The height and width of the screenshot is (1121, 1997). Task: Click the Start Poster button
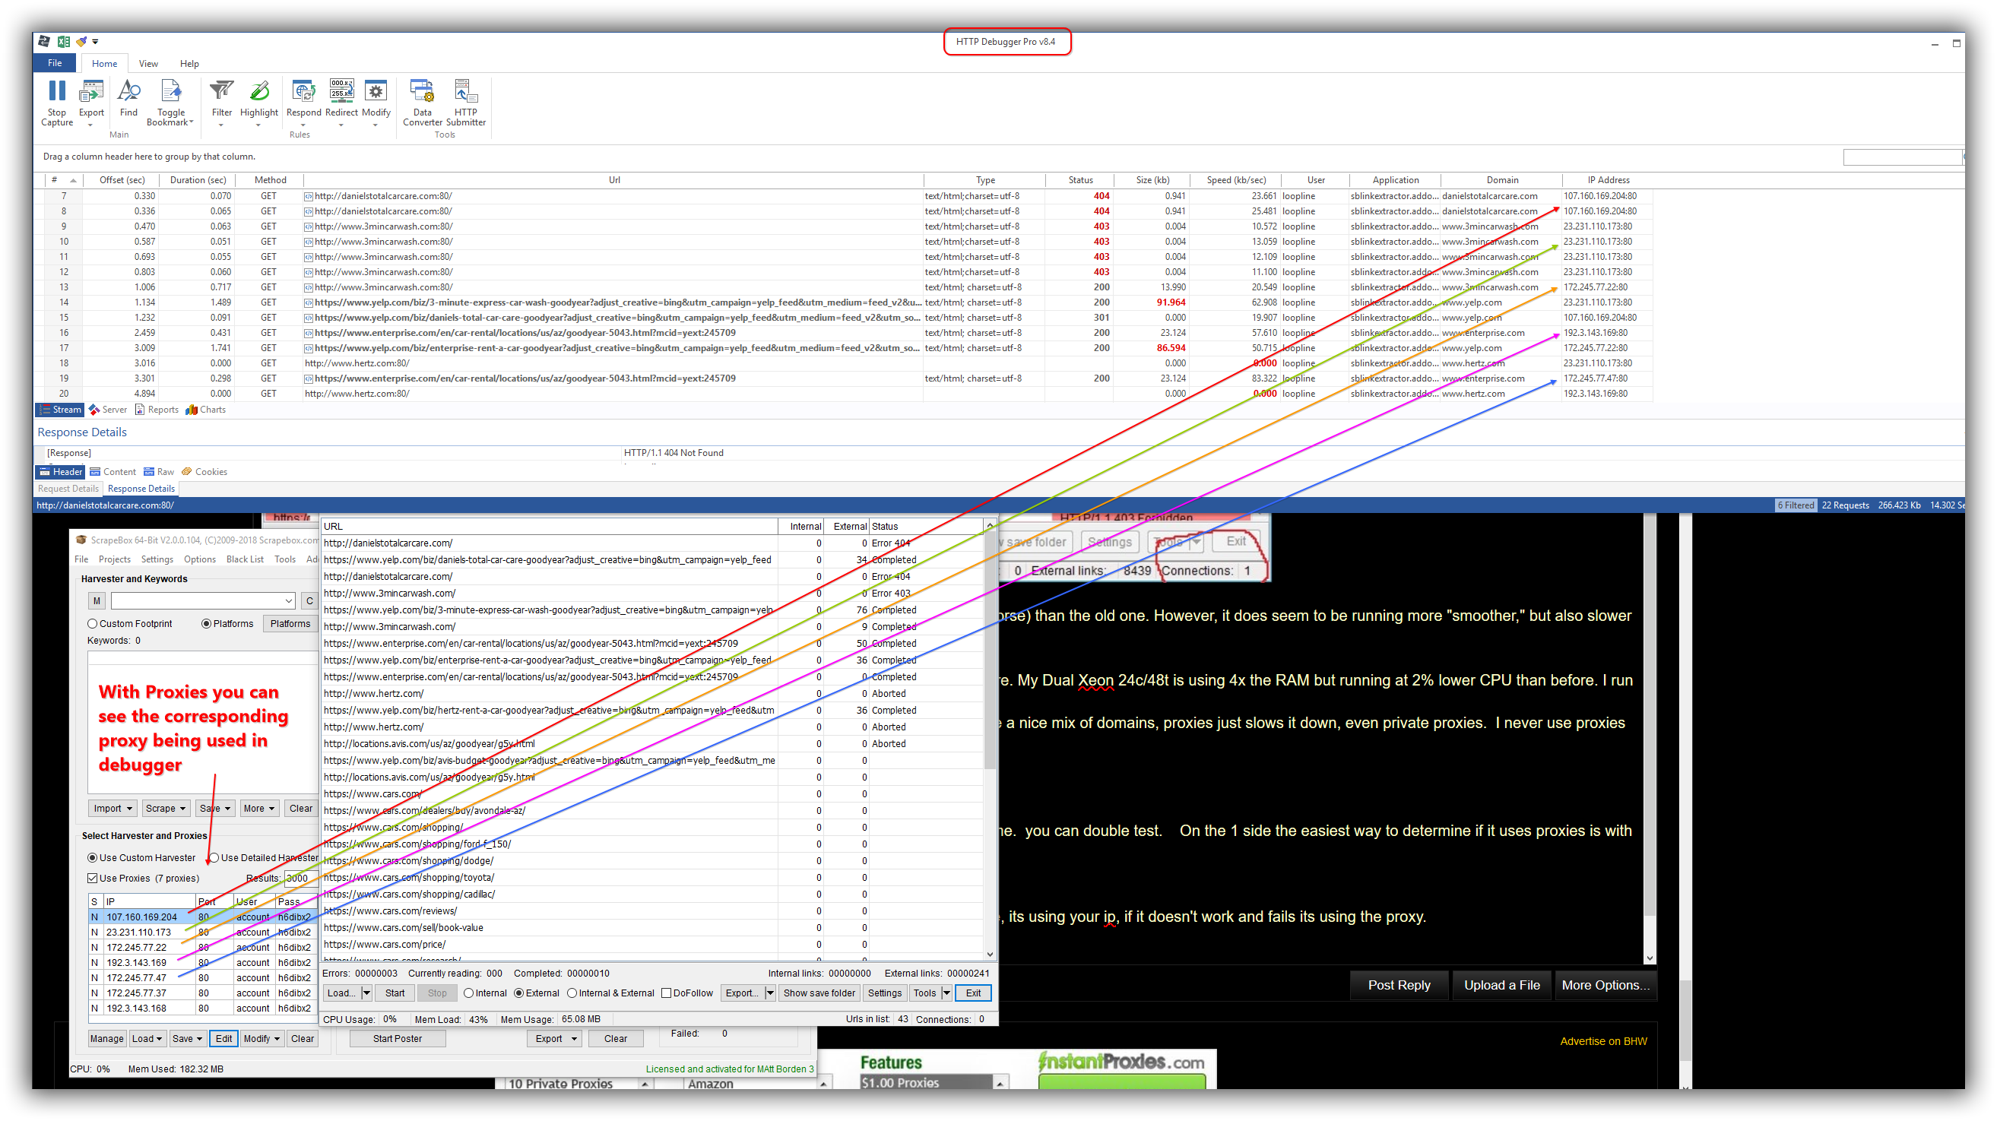pos(398,1040)
